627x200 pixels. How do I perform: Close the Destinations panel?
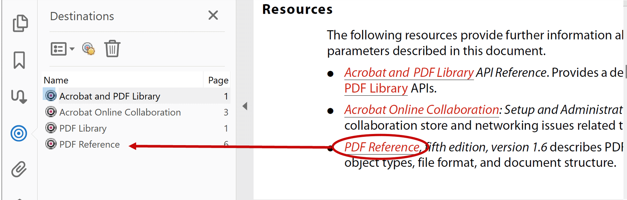pos(213,15)
